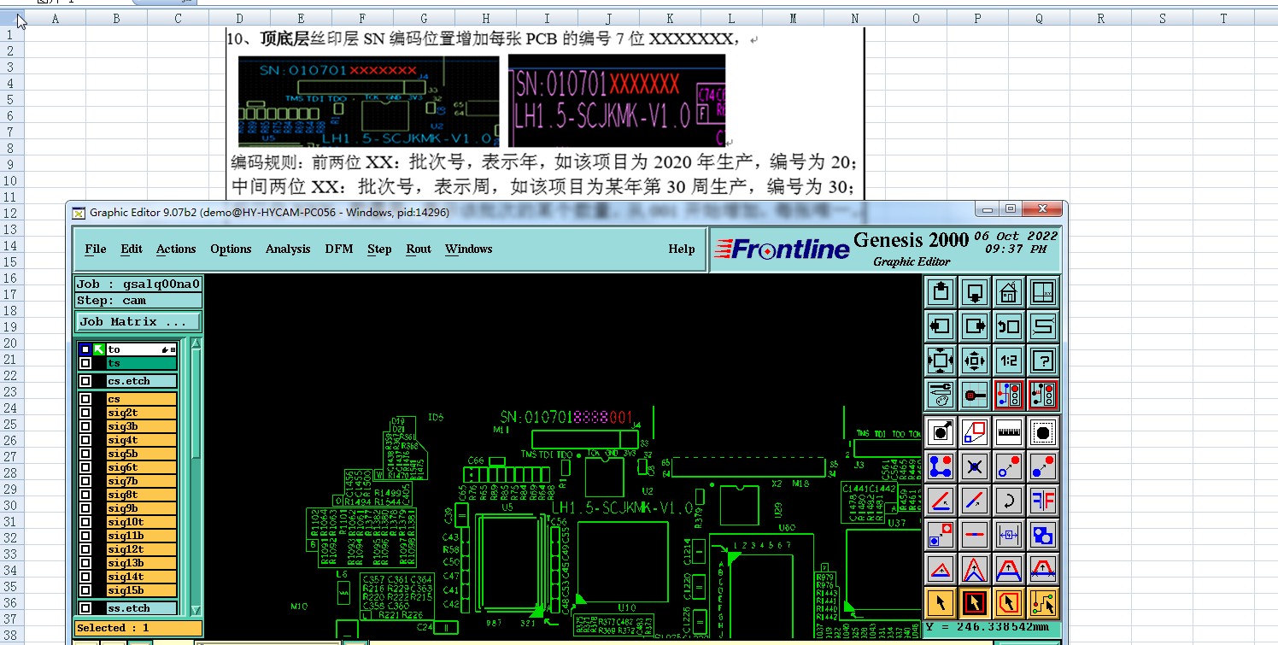The width and height of the screenshot is (1278, 645).
Task: Open the DFM menu
Action: 339,249
